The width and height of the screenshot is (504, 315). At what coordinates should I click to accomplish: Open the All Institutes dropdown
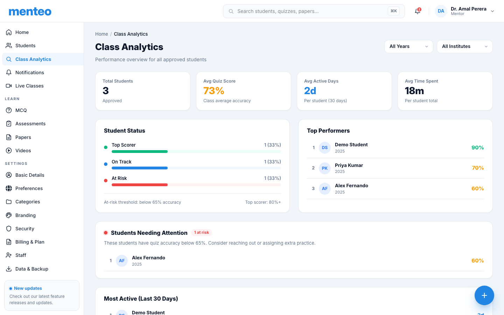(465, 47)
